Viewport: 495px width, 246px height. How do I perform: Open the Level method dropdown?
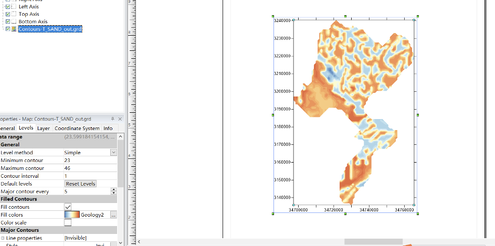pyautogui.click(x=113, y=153)
